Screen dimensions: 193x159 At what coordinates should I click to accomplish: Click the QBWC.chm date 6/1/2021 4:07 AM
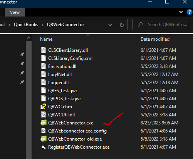(x=158, y=107)
